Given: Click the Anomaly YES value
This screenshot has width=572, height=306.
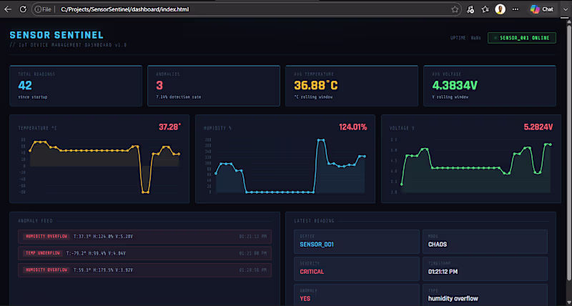Looking at the screenshot, I should [x=305, y=298].
